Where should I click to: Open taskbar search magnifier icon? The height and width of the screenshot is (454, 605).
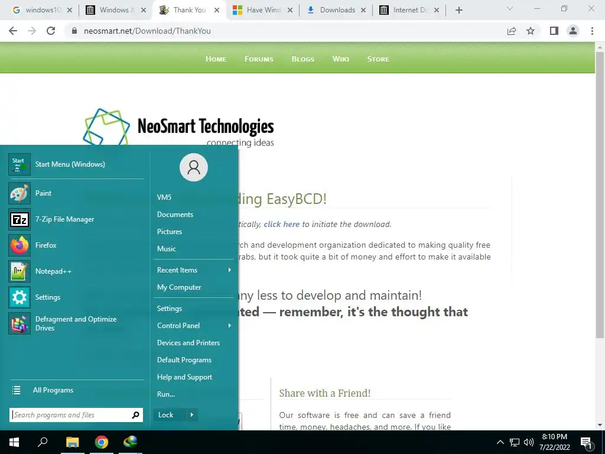point(43,442)
